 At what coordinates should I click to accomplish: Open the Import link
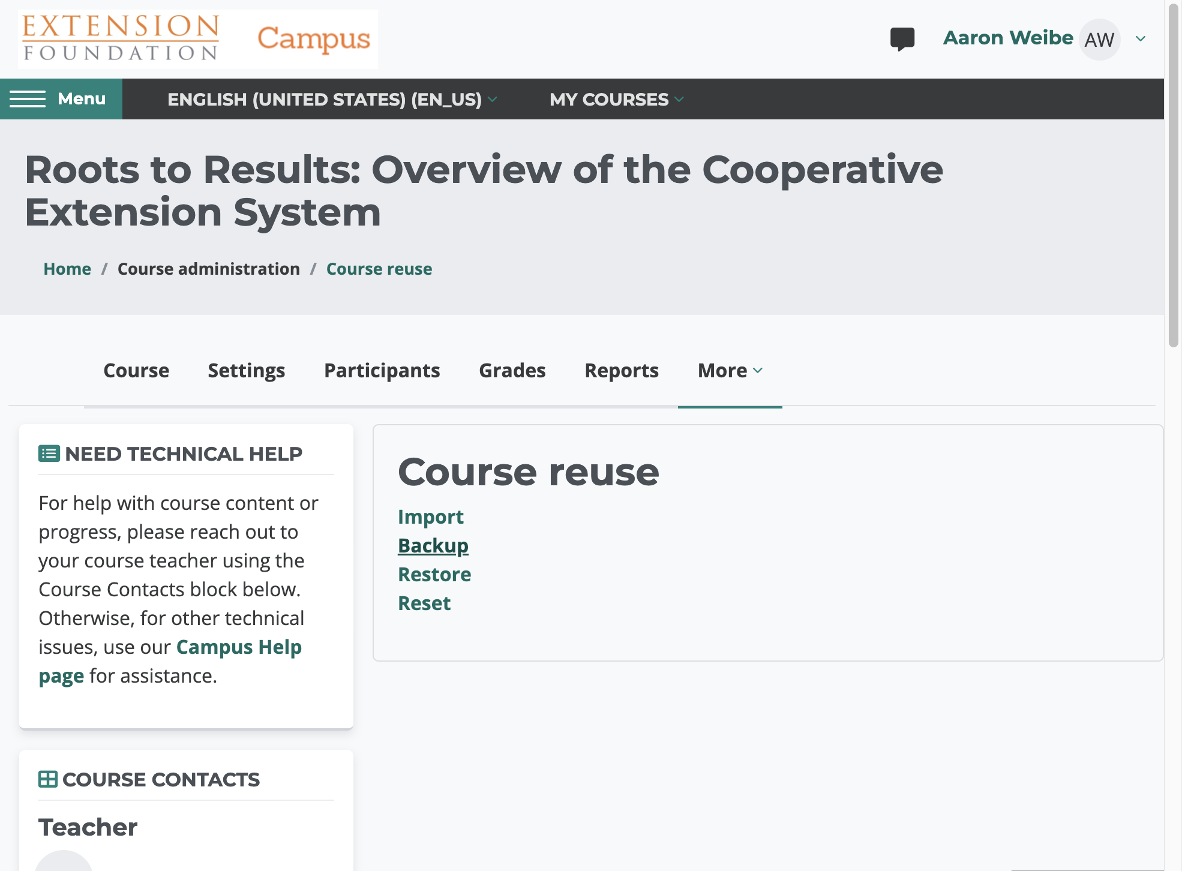point(430,517)
